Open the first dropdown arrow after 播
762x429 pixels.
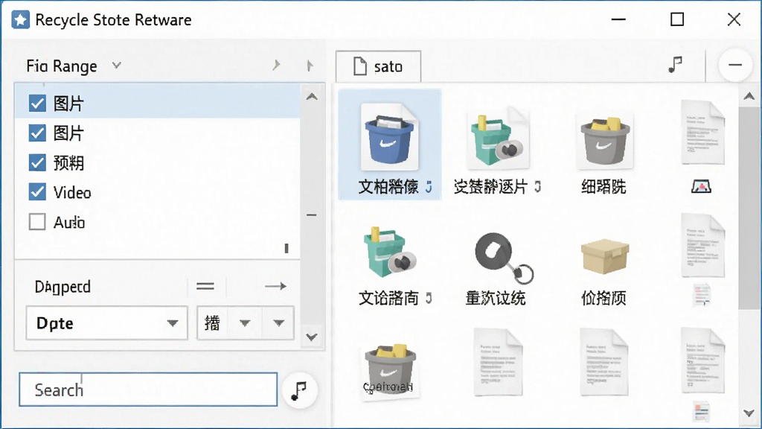coord(245,323)
